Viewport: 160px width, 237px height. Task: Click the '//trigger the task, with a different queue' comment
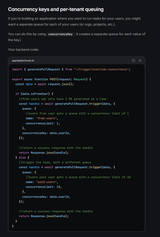coord(55,162)
